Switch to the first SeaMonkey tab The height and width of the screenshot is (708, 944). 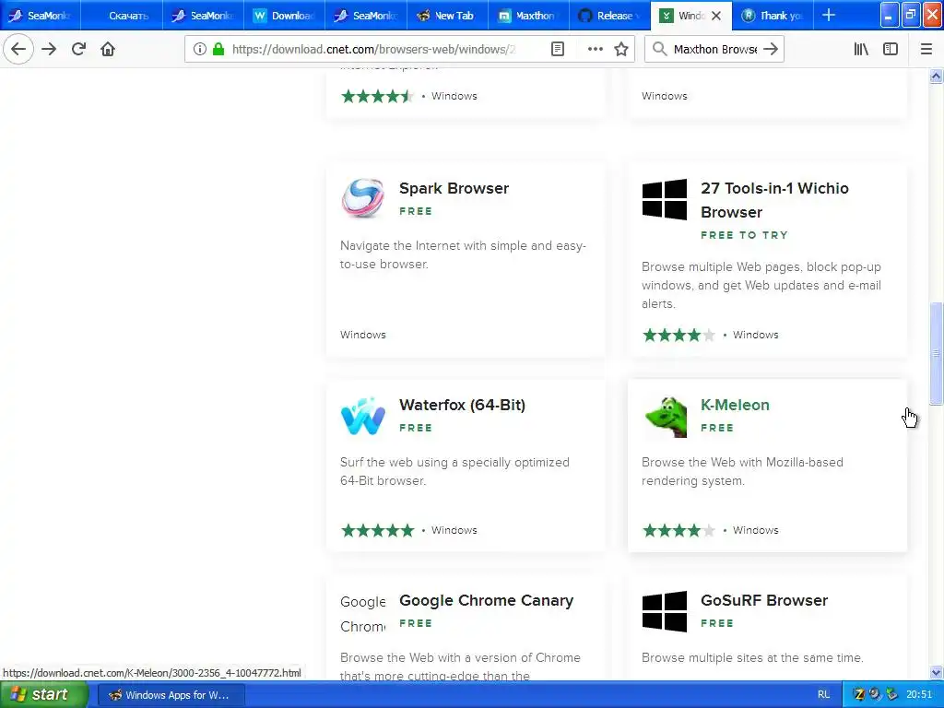pos(40,16)
